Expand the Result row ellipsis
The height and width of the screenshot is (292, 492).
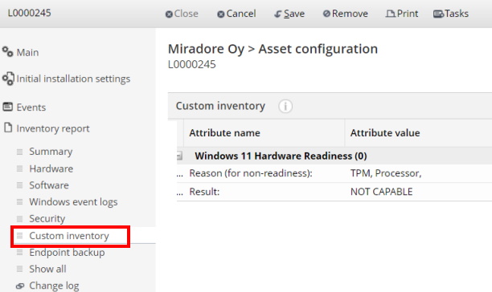pyautogui.click(x=179, y=192)
